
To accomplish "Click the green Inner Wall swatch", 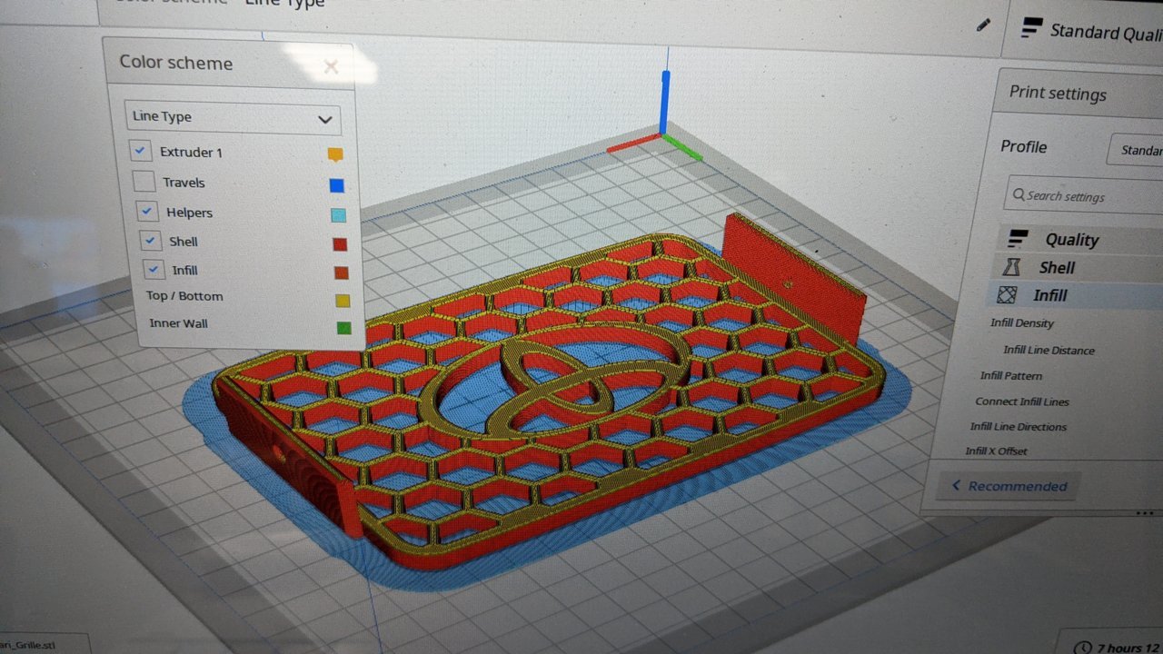I will (x=343, y=327).
